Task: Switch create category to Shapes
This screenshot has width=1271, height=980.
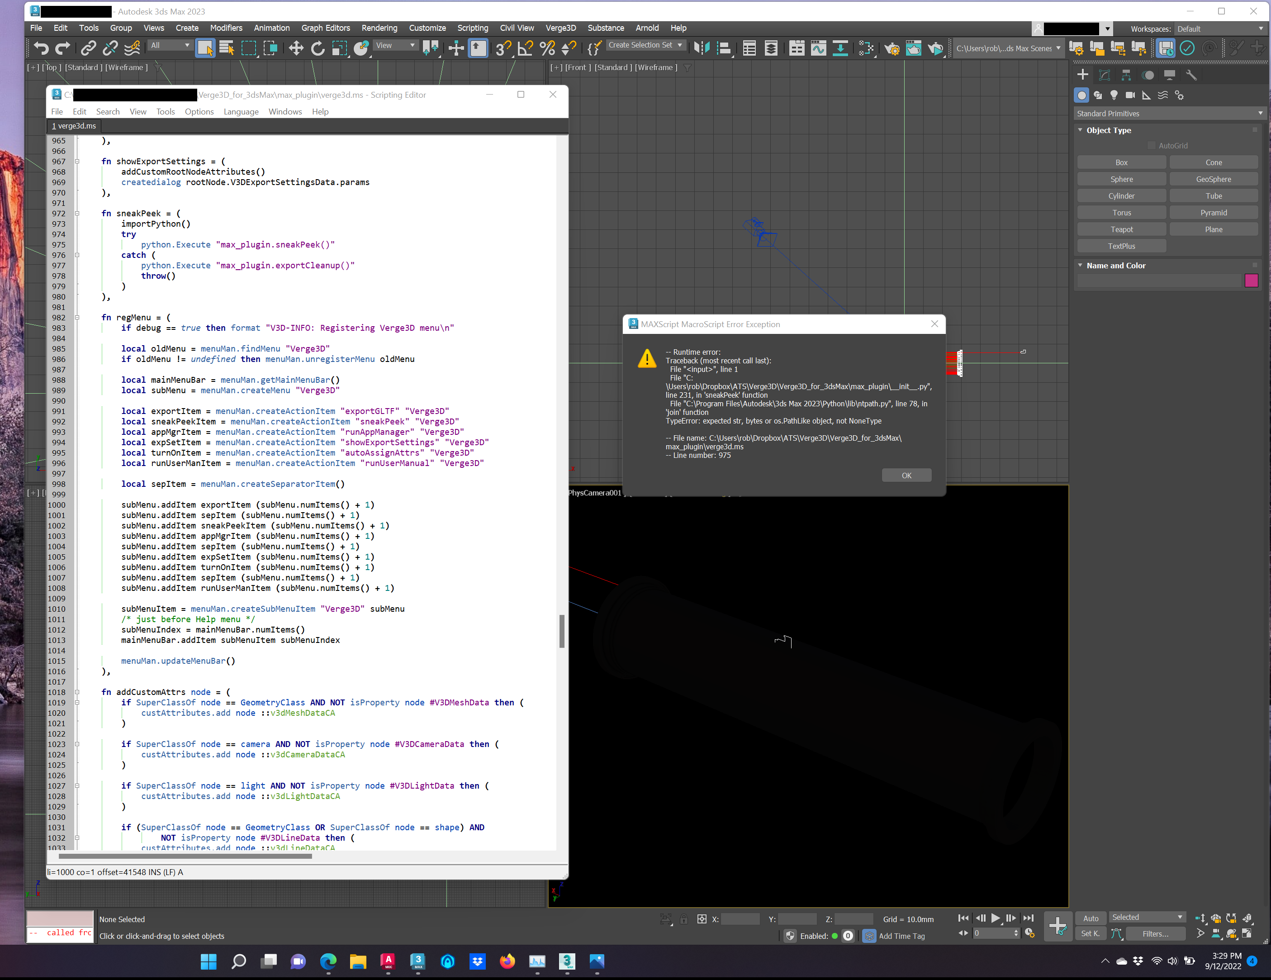Action: click(x=1098, y=95)
